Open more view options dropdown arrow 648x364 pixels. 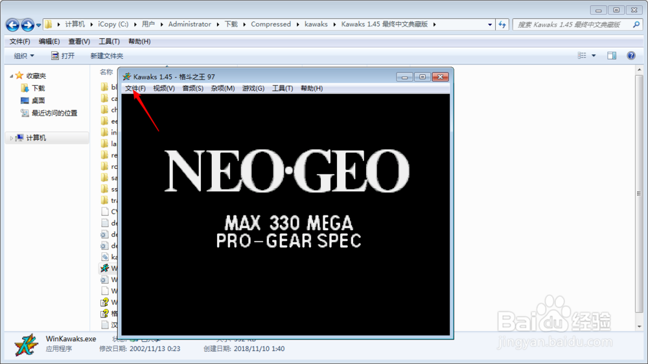tap(594, 56)
